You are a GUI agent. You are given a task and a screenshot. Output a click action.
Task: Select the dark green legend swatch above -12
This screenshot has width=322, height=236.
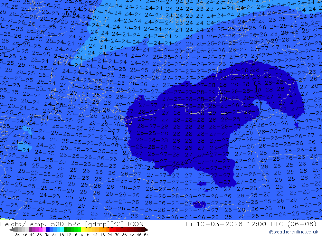tap(65, 230)
